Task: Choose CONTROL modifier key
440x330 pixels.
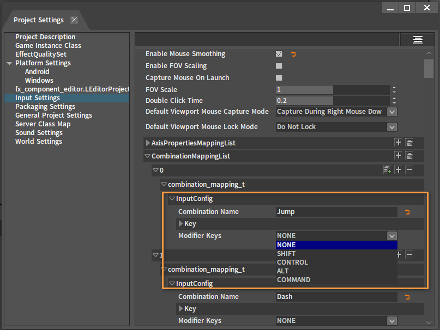Action: coord(336,262)
